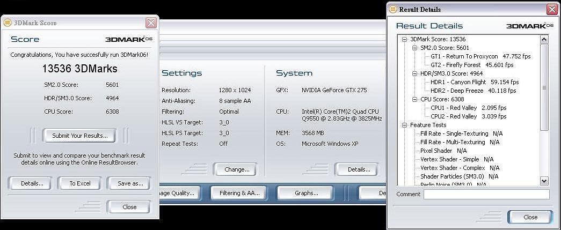Select CPU2 - Red Valley row
Image resolution: width=561 pixels, height=230 pixels.
[x=468, y=116]
